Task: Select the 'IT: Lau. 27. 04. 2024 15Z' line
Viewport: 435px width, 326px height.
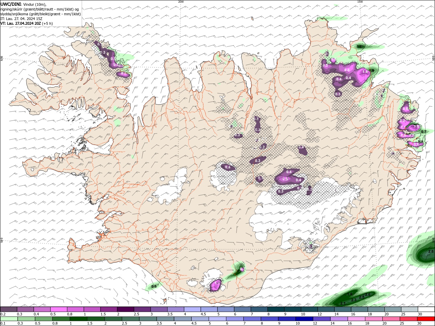Action: tap(21, 19)
